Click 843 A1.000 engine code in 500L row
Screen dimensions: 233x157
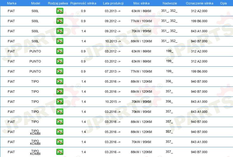199,31
